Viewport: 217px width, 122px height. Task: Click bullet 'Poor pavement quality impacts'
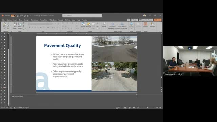click(68, 65)
